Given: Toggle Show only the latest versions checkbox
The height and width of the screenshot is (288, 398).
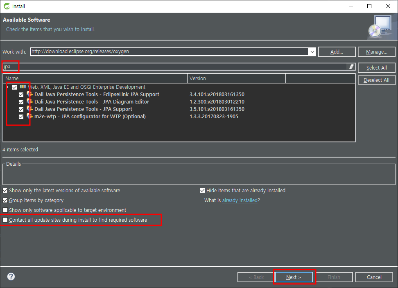Looking at the screenshot, I should pos(5,190).
